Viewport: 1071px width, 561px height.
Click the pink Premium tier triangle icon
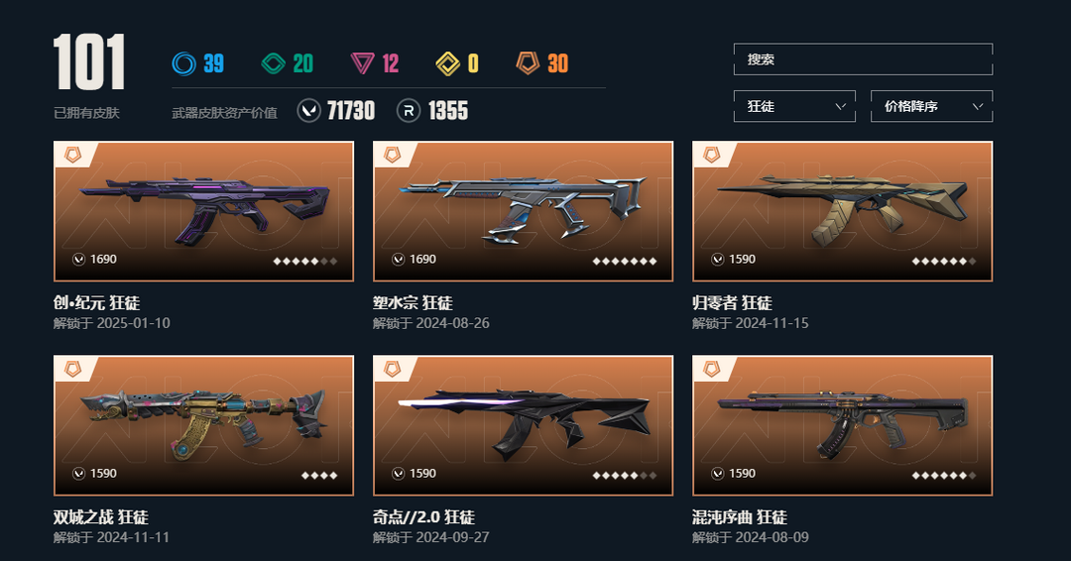pyautogui.click(x=362, y=63)
